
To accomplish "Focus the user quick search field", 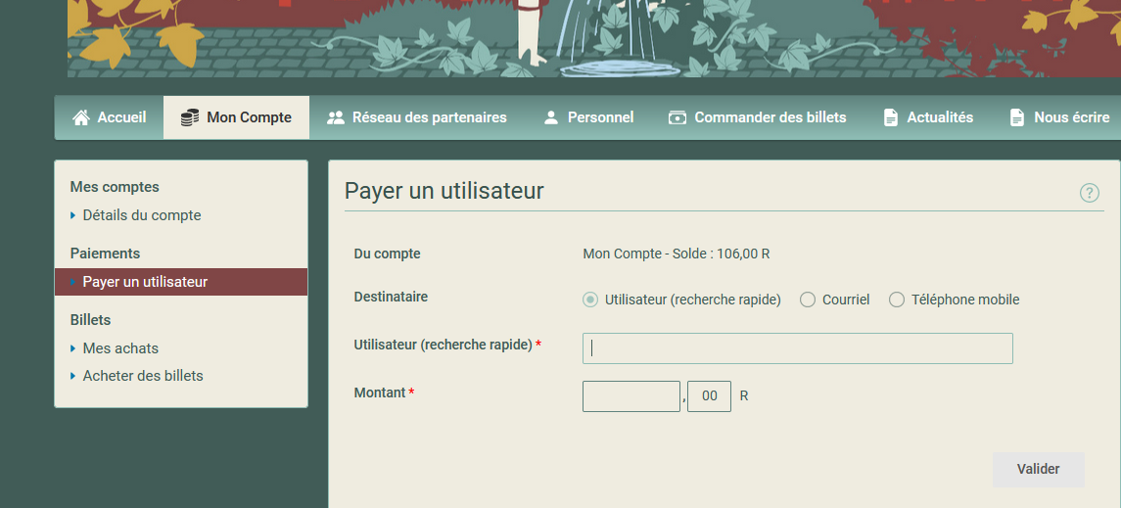I will (798, 347).
